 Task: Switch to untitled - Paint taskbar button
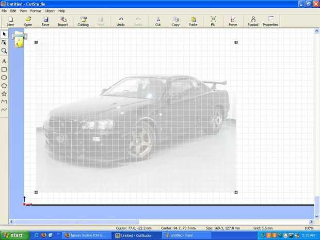[186, 235]
